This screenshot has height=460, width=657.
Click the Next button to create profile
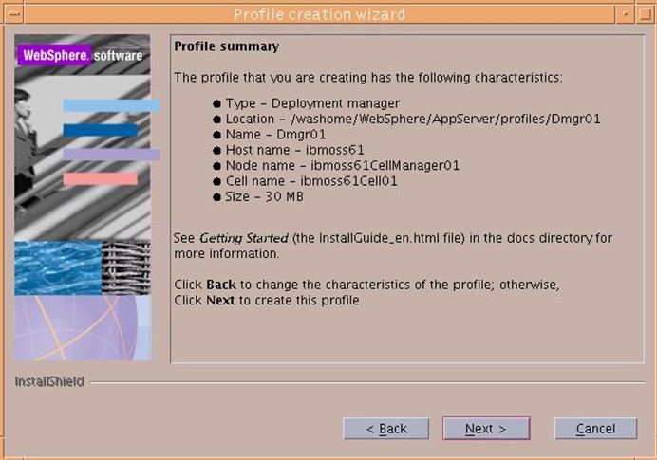coord(485,429)
